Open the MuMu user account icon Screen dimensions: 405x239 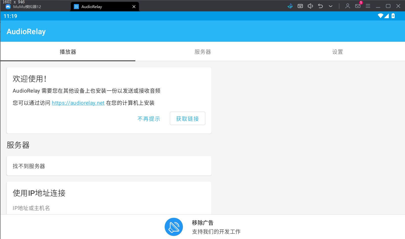[348, 6]
